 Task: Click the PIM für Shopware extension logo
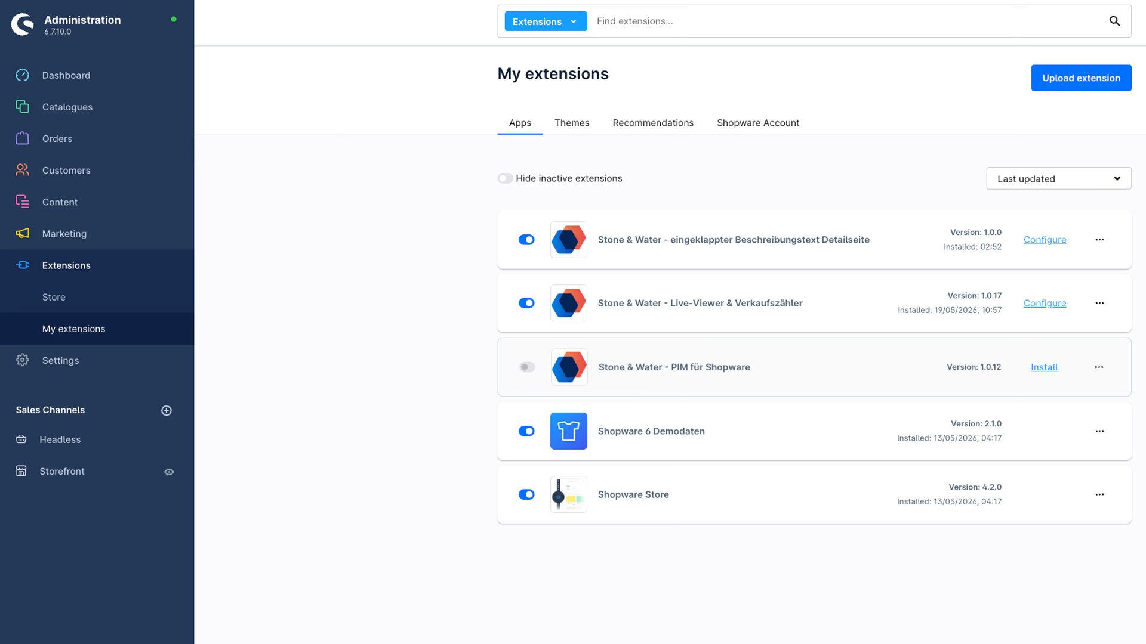point(569,367)
